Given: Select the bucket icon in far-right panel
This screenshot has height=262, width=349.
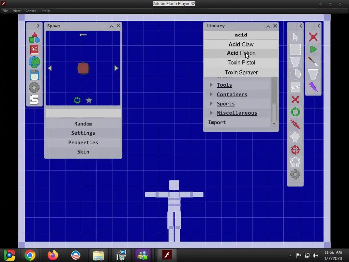Looking at the screenshot, I should click(x=313, y=74).
